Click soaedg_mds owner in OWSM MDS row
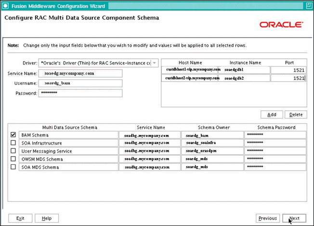The height and width of the screenshot is (226, 314). (x=212, y=159)
